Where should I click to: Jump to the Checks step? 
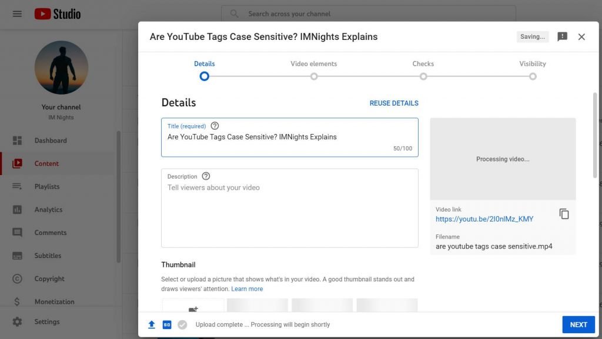pyautogui.click(x=423, y=63)
